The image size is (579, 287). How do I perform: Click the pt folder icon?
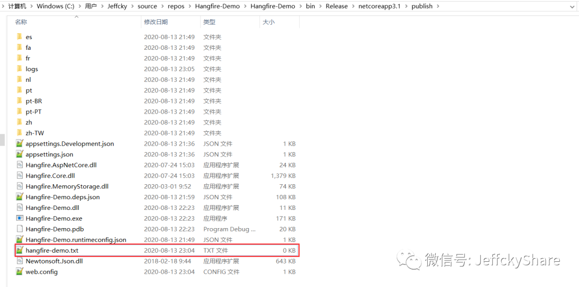(x=20, y=90)
